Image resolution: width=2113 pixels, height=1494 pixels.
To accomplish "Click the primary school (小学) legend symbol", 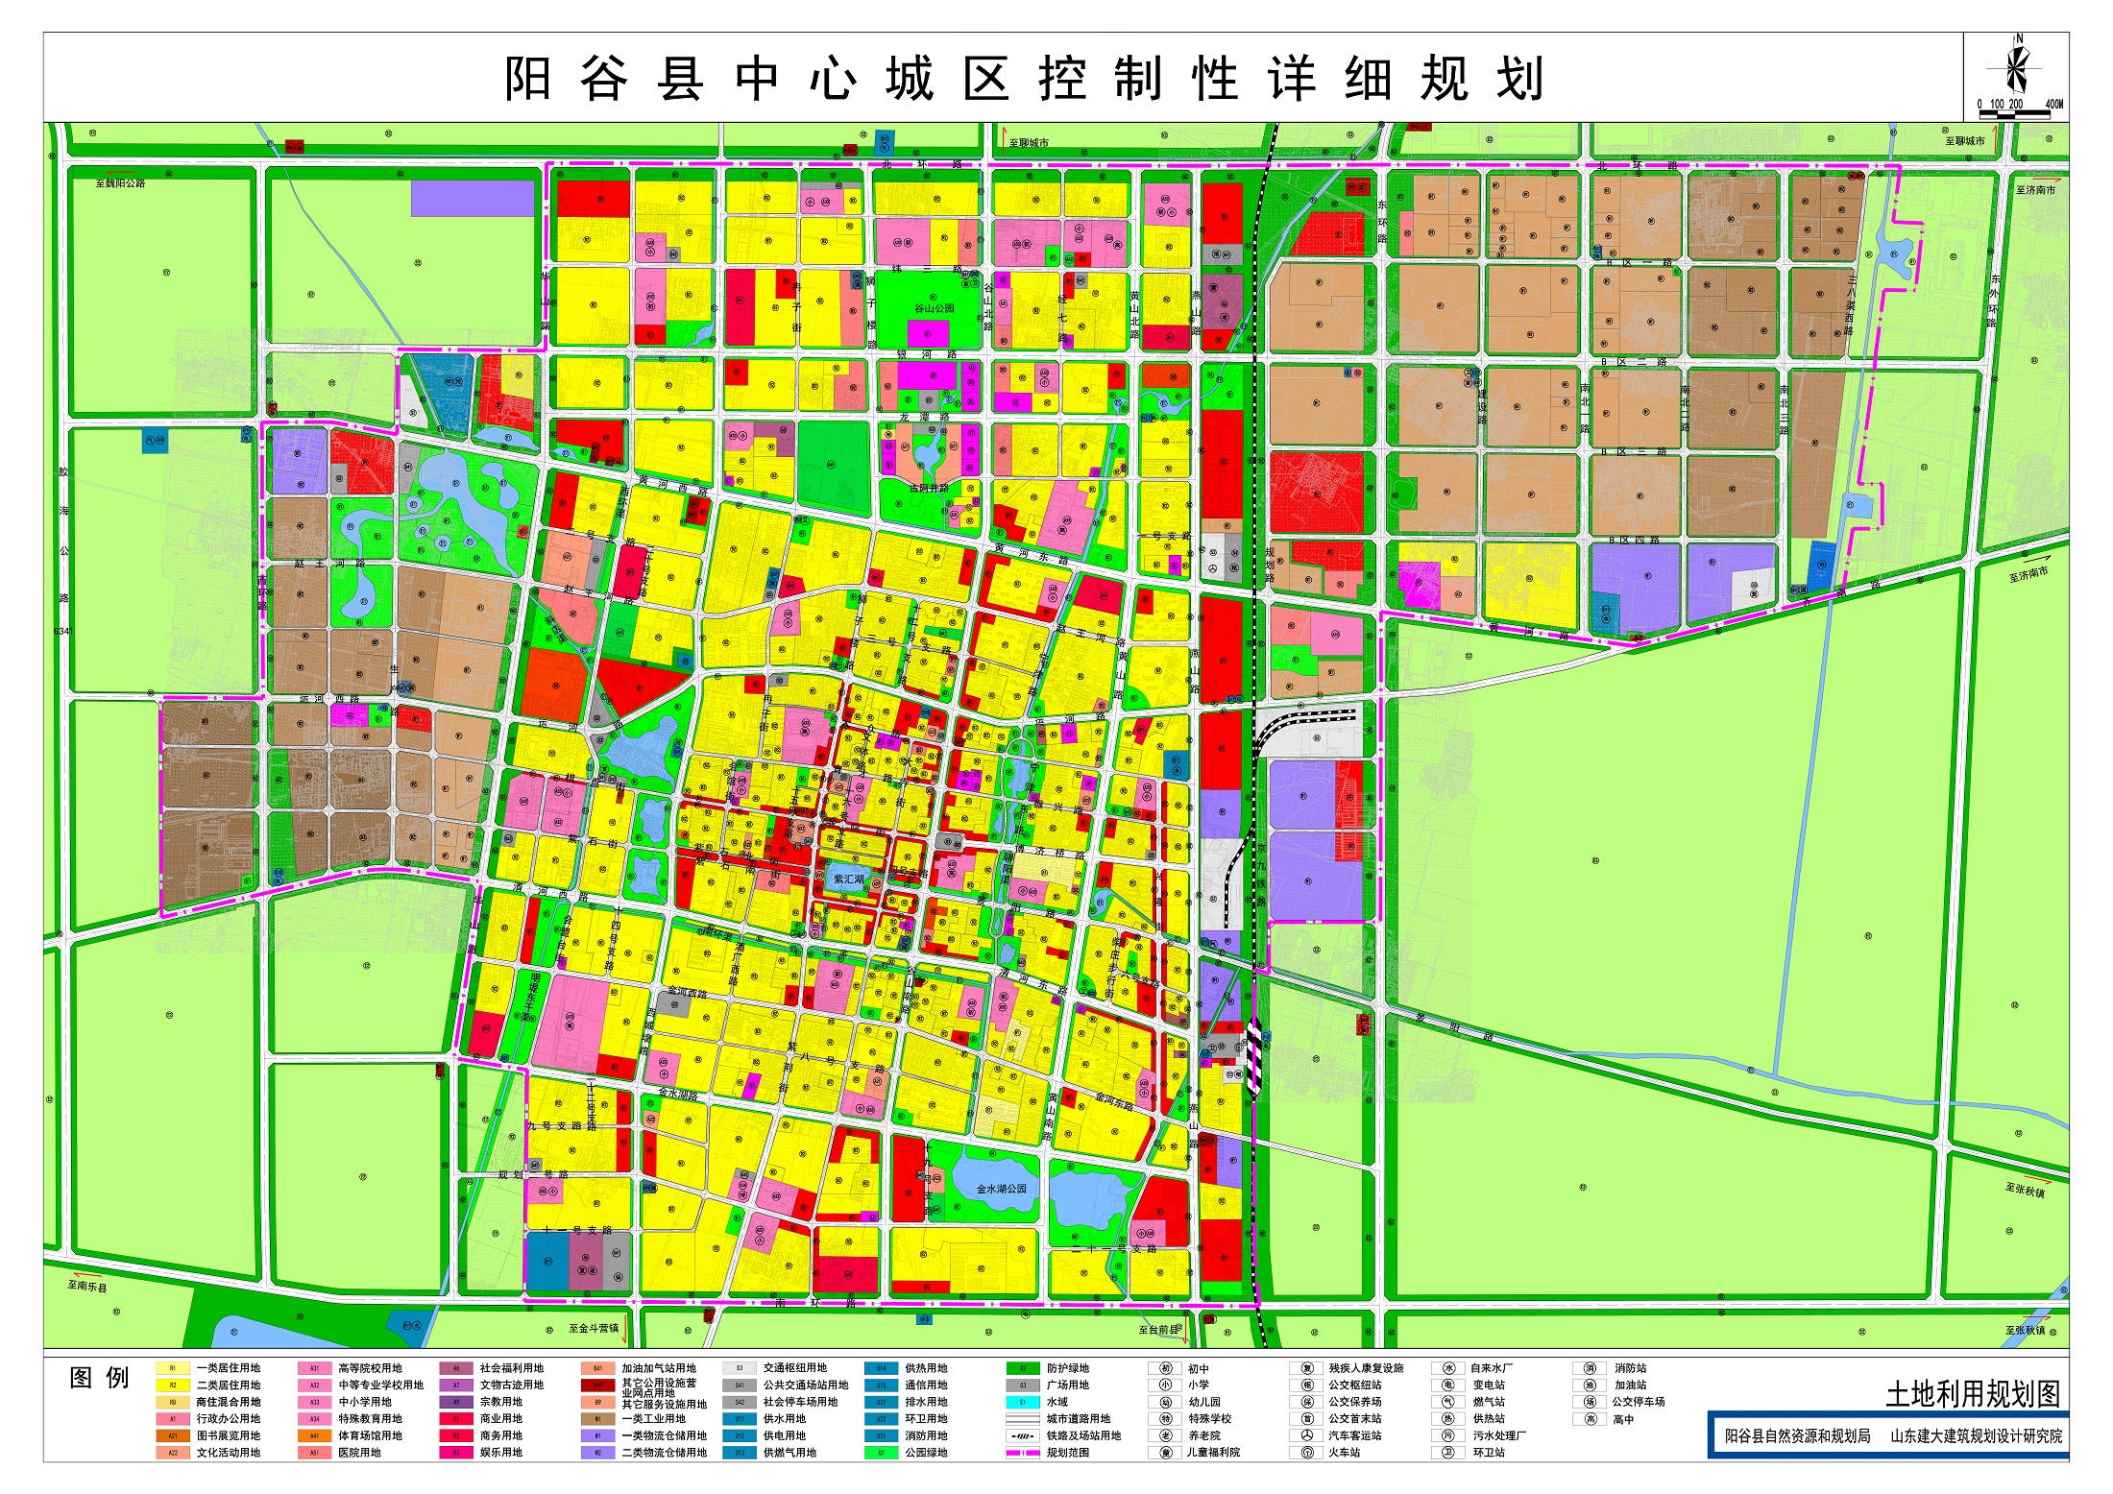I will click(x=1165, y=1386).
